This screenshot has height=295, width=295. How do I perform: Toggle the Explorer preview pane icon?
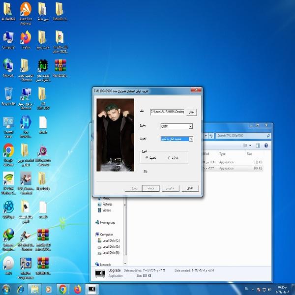[258, 146]
